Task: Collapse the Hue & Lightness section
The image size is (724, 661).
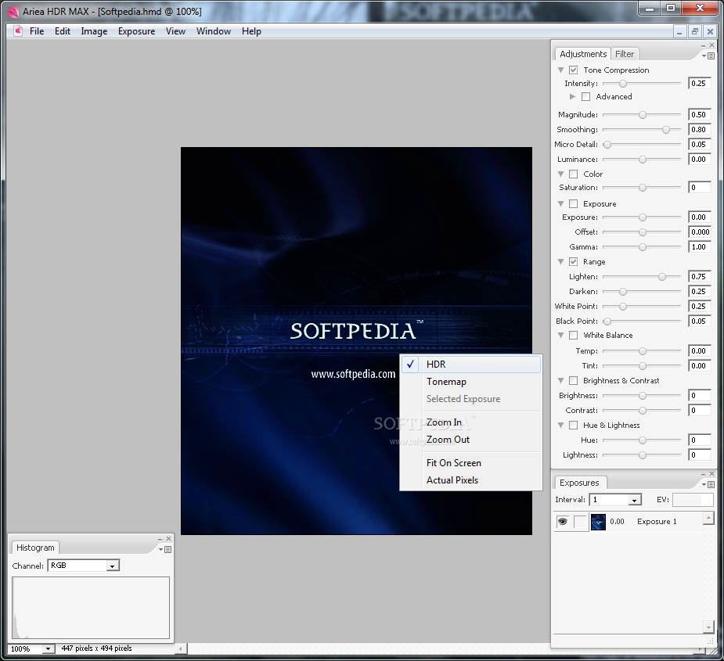Action: 560,425
